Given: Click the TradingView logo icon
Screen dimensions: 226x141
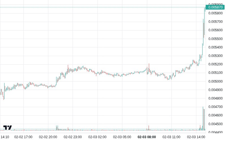Looking at the screenshot, I should pyautogui.click(x=8, y=127).
